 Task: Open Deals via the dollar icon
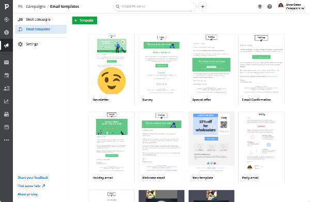[7, 33]
